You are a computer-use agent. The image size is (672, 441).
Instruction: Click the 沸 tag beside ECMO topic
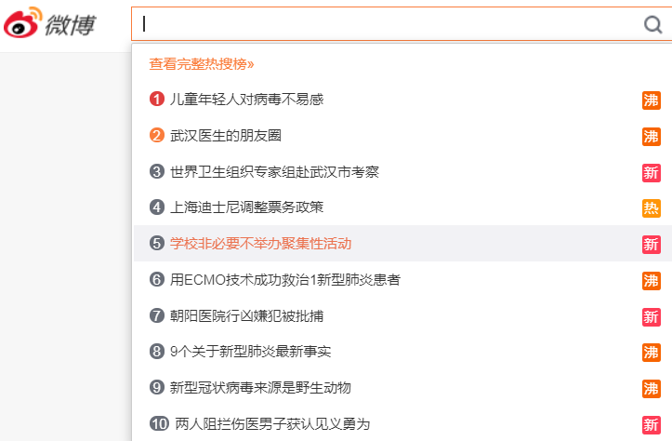(651, 281)
